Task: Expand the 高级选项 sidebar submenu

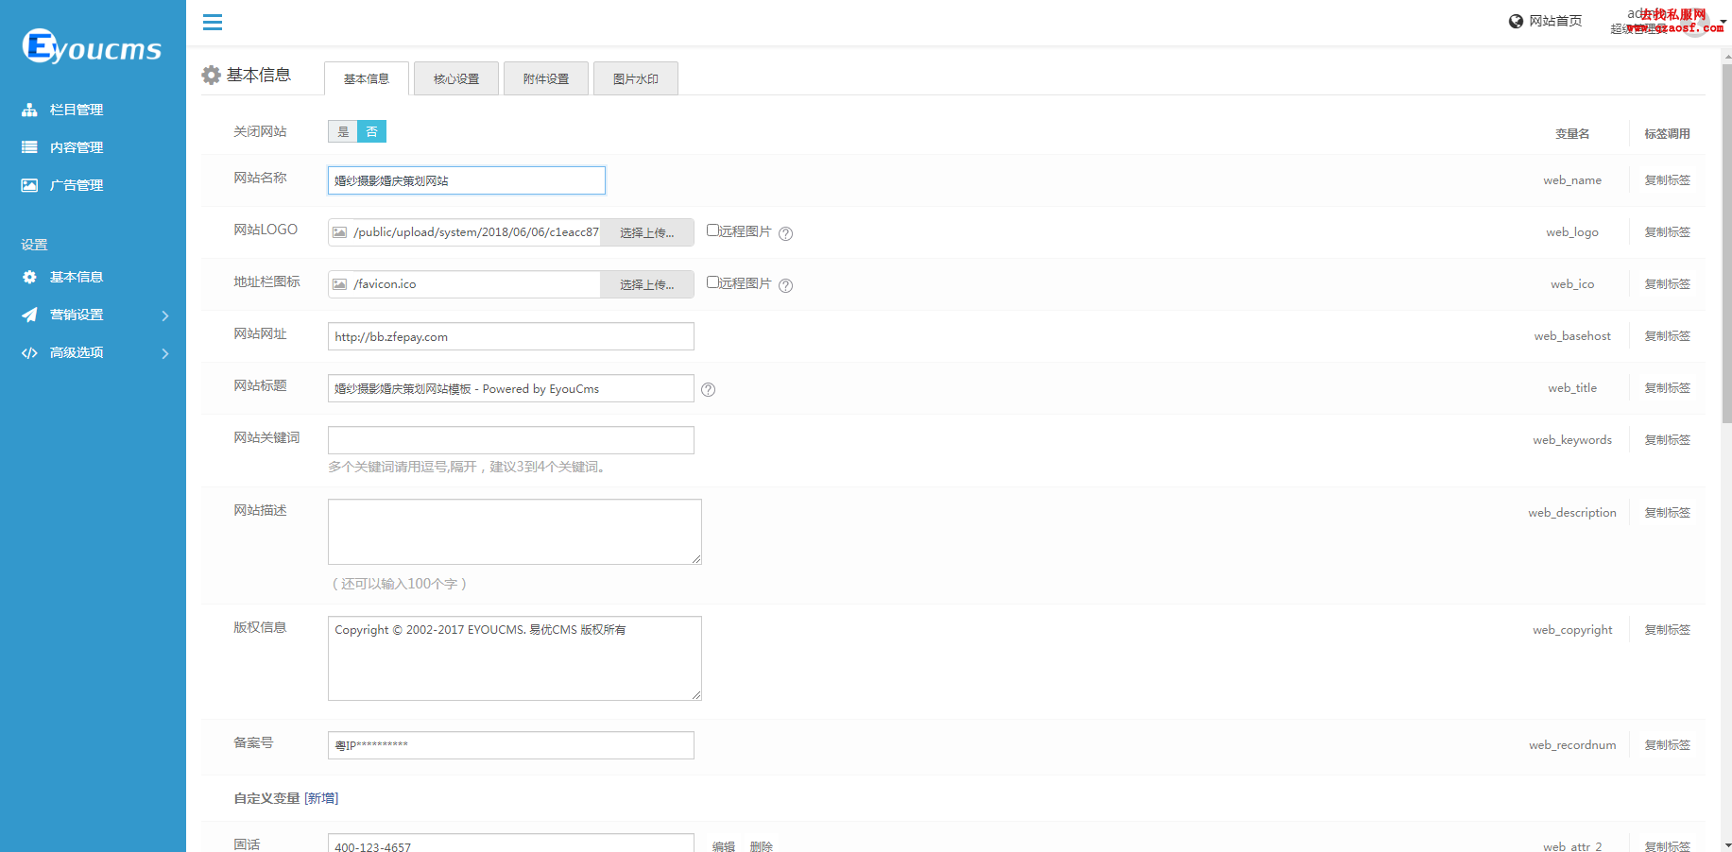Action: pos(165,353)
